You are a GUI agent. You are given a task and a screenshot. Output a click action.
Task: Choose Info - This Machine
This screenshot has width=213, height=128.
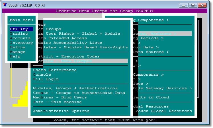coord(57,102)
